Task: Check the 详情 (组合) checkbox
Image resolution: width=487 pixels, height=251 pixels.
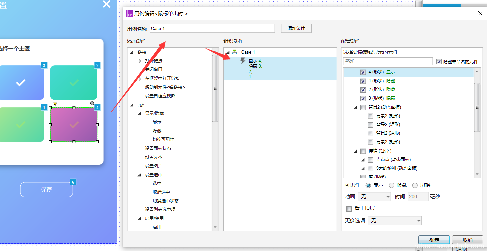Action: click(363, 151)
